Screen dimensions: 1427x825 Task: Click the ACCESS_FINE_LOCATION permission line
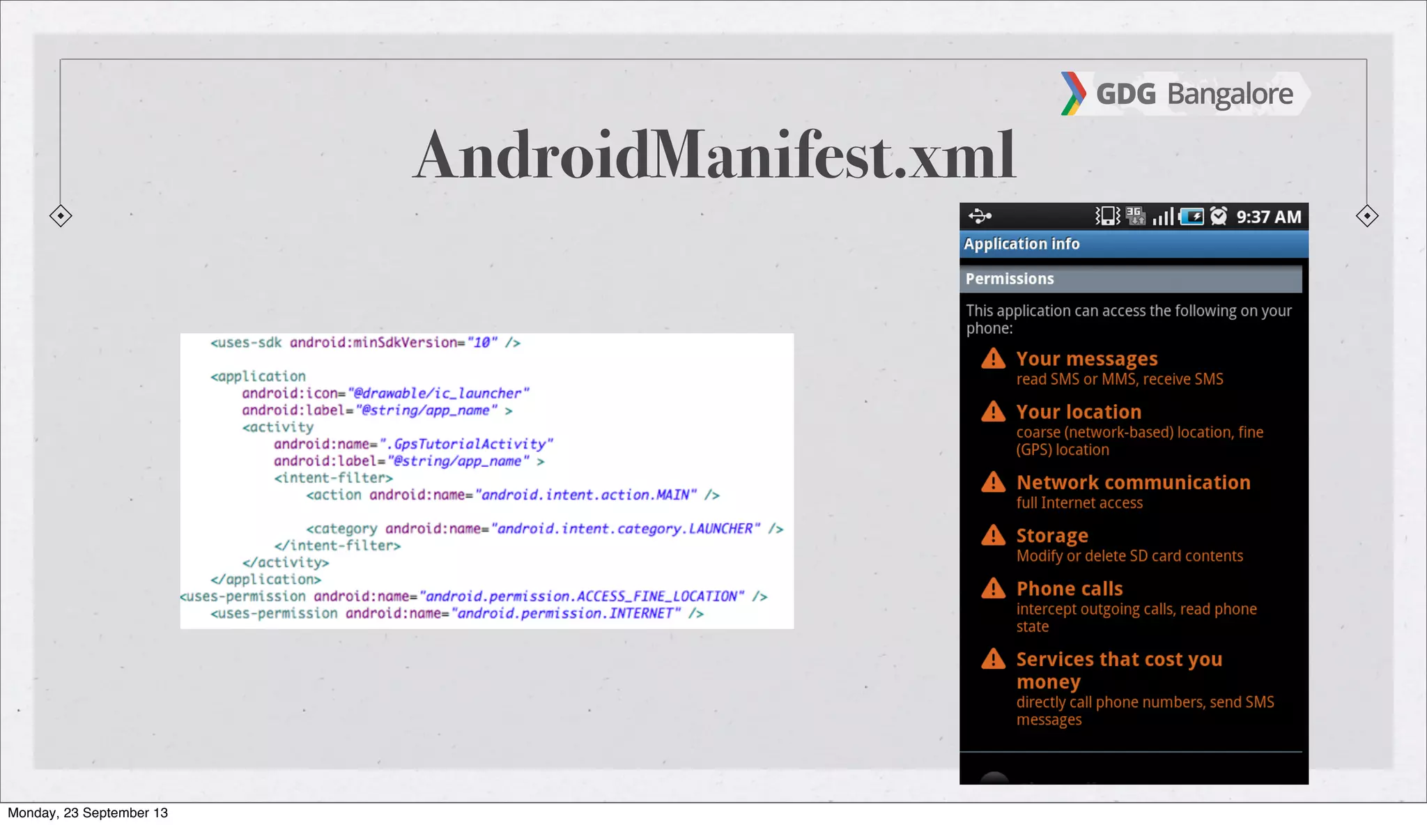(474, 596)
